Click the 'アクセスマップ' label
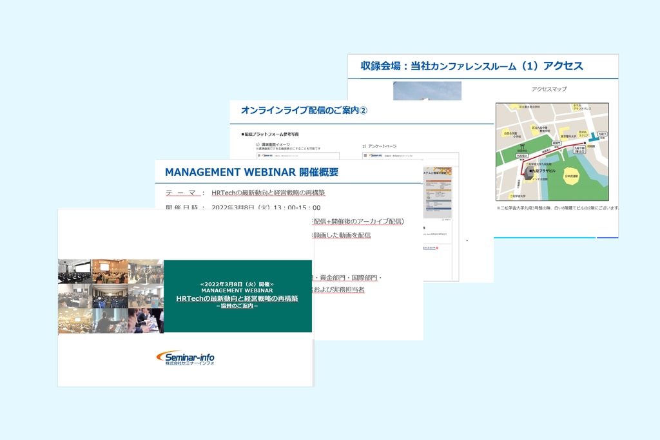660x440 pixels. [x=549, y=89]
